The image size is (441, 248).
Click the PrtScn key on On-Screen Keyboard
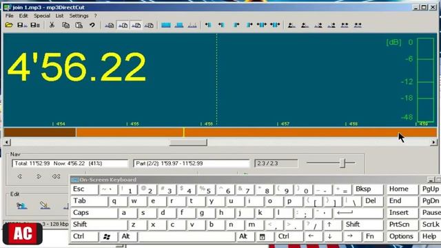tap(402, 225)
